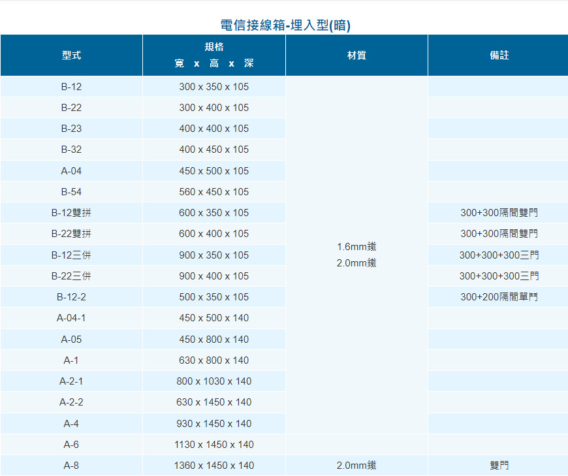Click the 2.0mm鐵 material in A-8 row

pos(356,466)
